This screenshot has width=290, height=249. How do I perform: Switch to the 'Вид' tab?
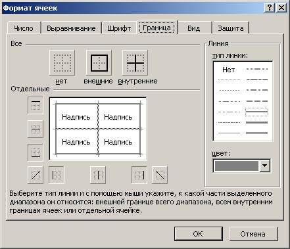(194, 28)
